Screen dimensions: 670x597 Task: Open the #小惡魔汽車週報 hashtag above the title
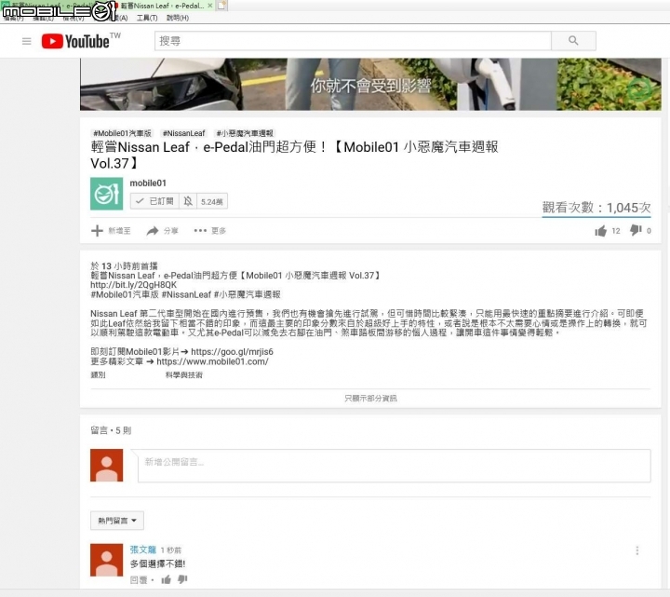245,133
